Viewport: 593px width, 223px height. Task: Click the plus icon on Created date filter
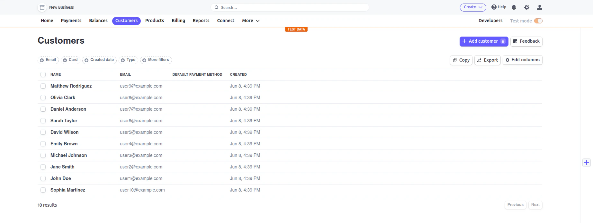pyautogui.click(x=86, y=60)
